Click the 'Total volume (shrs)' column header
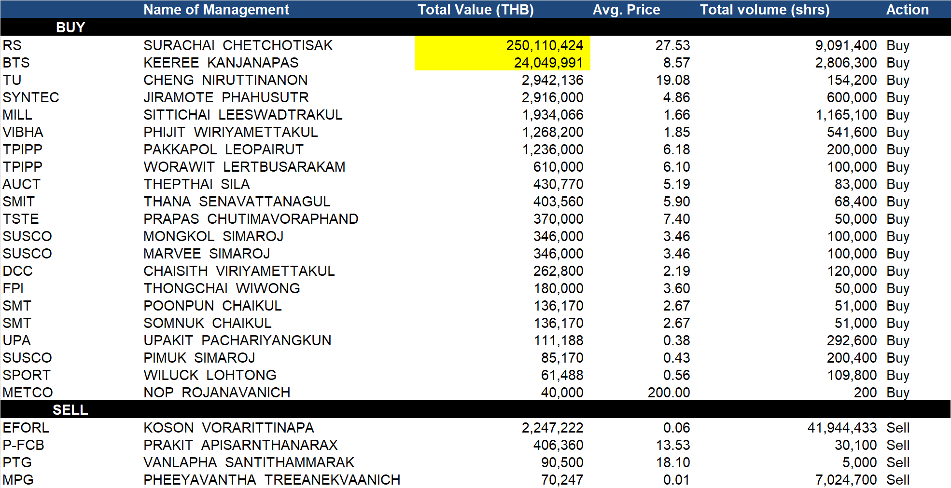951x488 pixels. 765,10
